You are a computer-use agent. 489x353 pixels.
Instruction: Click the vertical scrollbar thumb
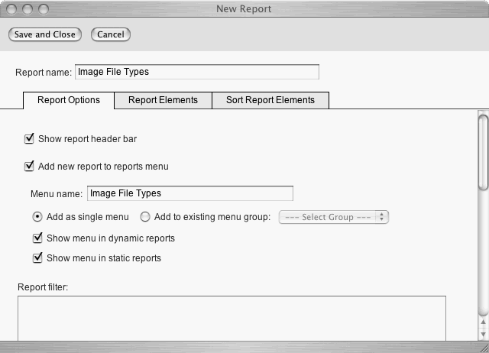pyautogui.click(x=482, y=150)
